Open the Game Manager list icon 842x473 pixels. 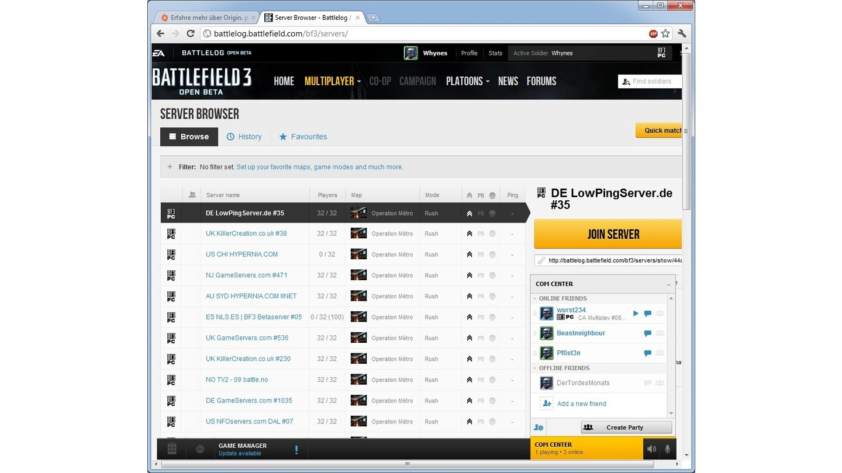click(172, 449)
